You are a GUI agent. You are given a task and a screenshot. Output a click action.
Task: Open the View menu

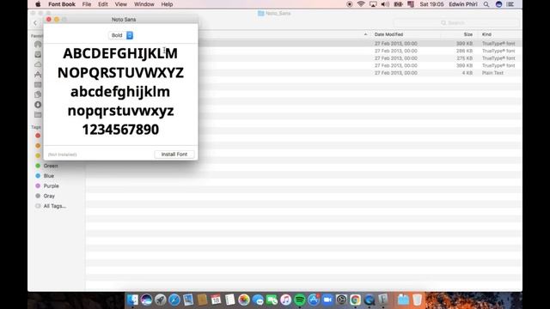[x=120, y=4]
